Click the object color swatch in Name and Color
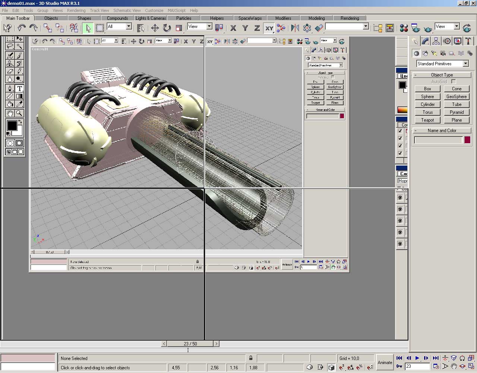The height and width of the screenshot is (373, 477). coord(467,140)
